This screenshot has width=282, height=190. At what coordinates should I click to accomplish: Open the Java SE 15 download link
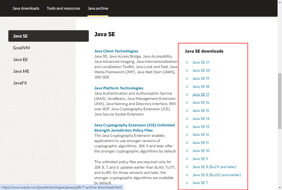(x=201, y=111)
